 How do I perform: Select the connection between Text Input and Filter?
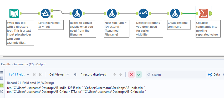pyautogui.click(x=30, y=14)
